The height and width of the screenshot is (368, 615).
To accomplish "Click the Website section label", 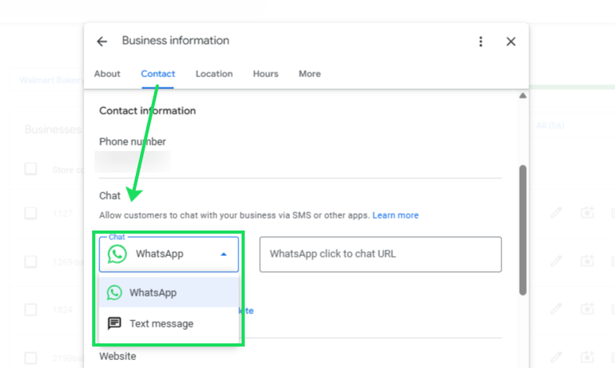I will click(118, 356).
